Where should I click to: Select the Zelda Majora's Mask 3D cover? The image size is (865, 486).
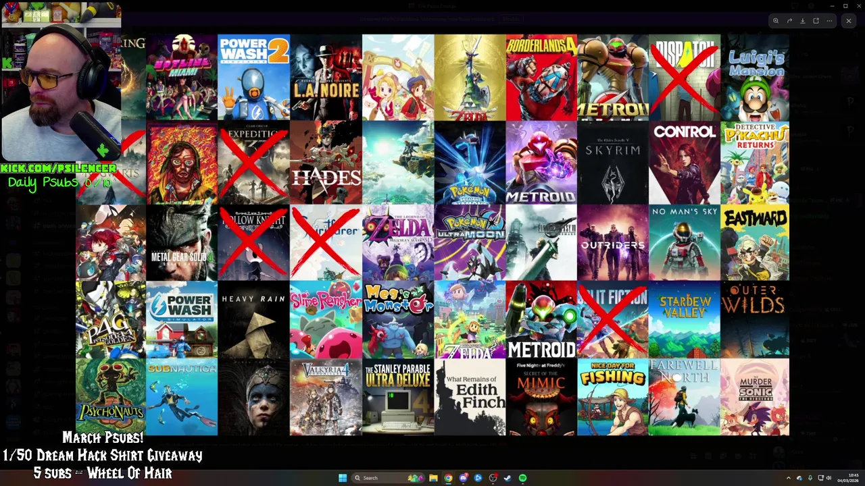click(x=398, y=243)
